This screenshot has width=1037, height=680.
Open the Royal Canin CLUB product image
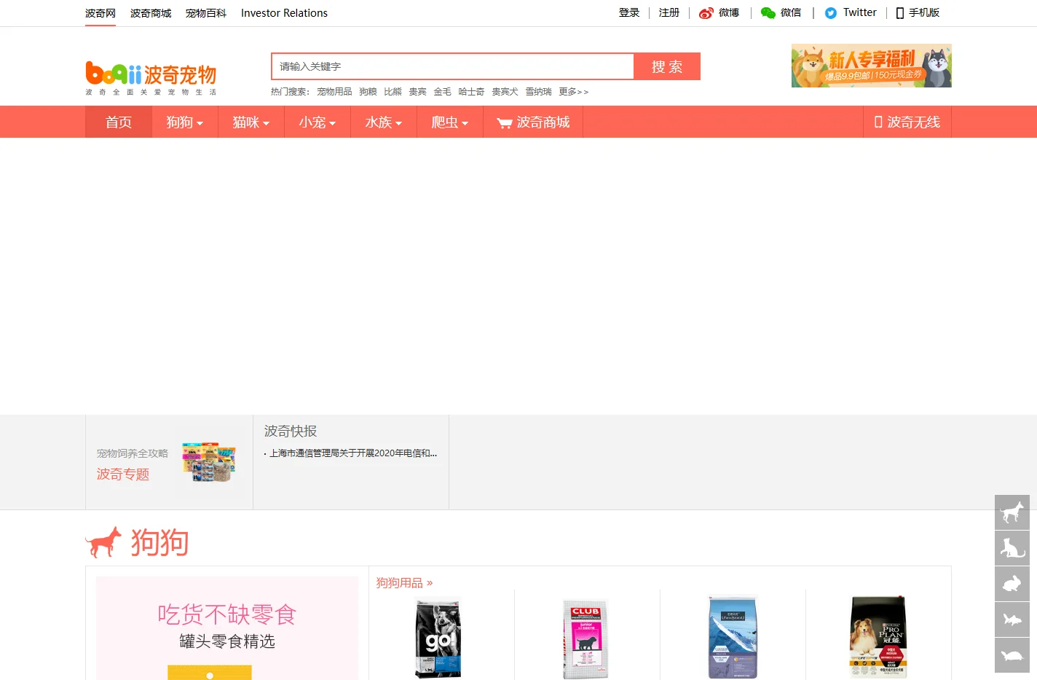(585, 639)
